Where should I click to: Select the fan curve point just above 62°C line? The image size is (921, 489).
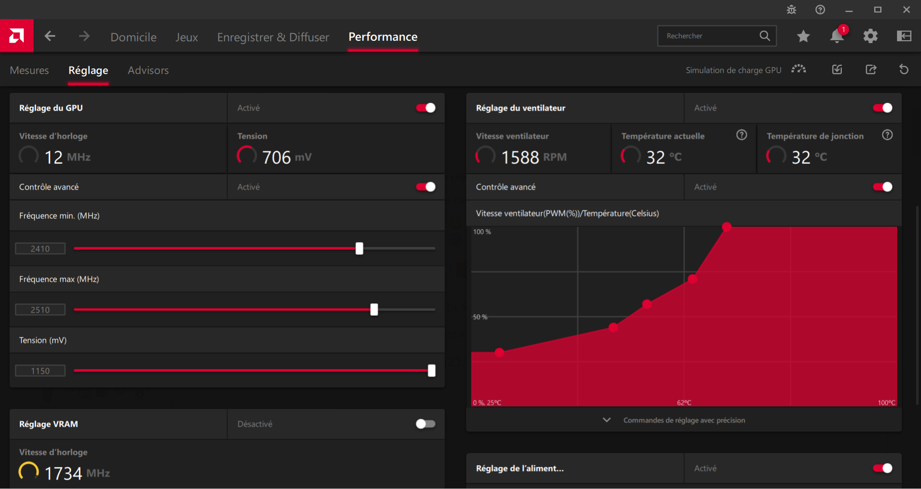click(x=692, y=279)
